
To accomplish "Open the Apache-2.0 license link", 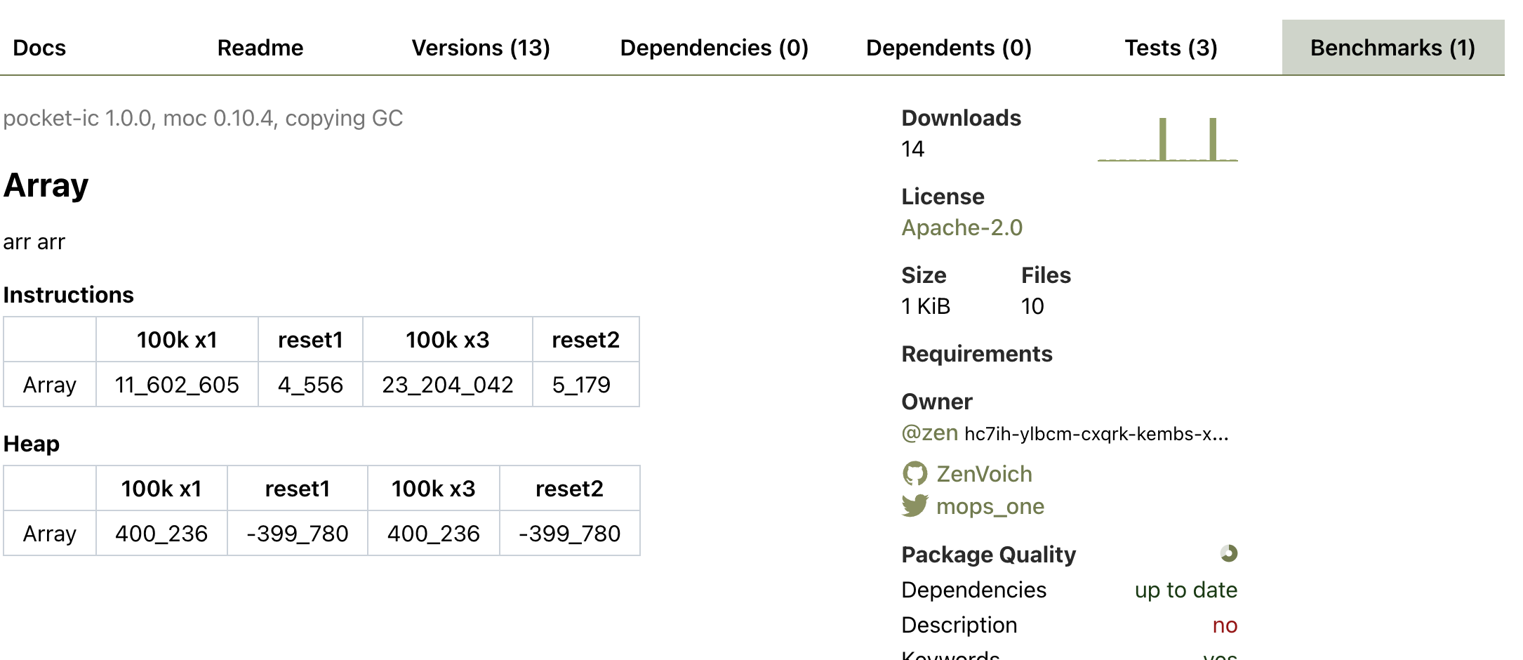I will (962, 227).
